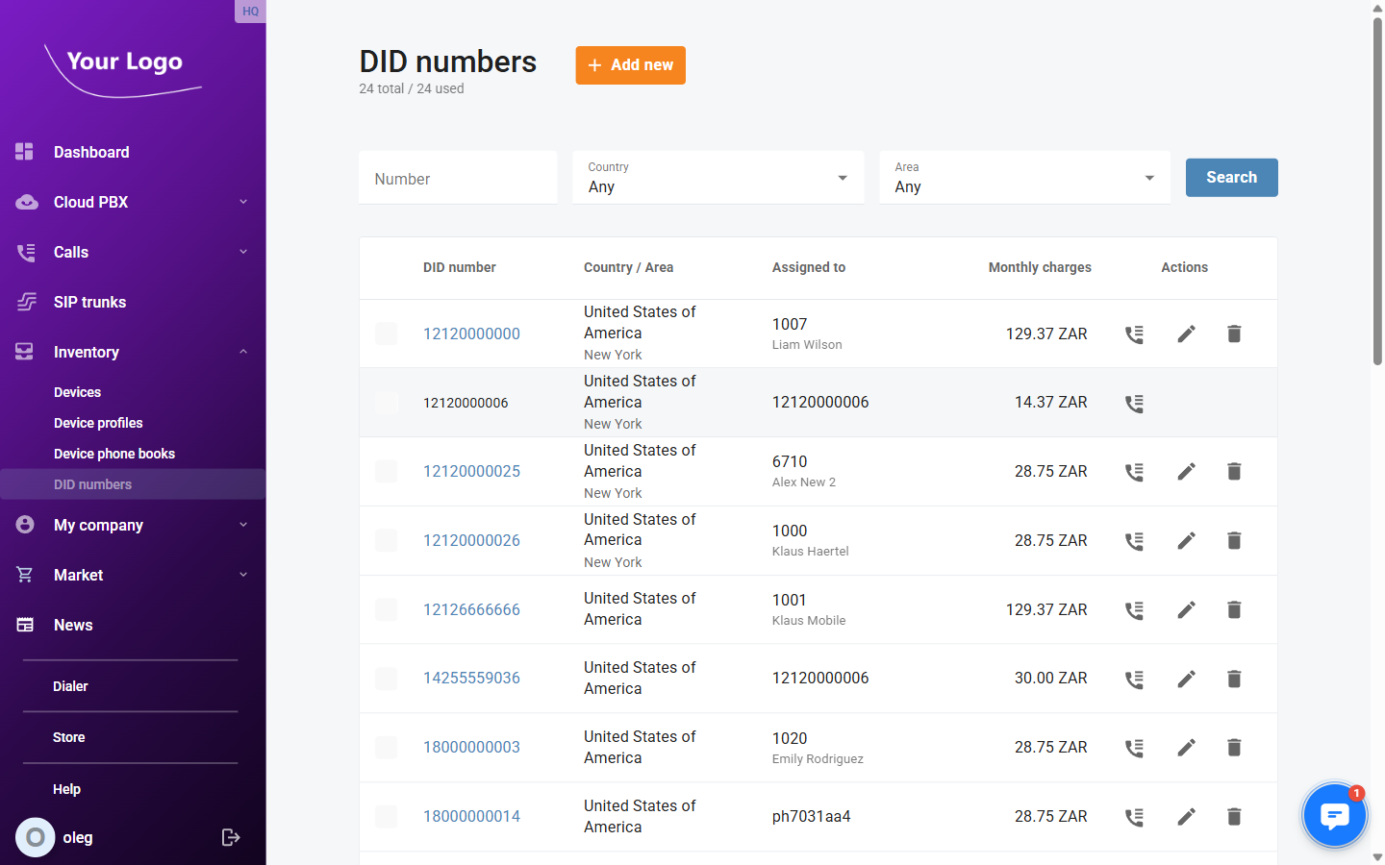Select Devices in the Inventory submenu
The width and height of the screenshot is (1385, 865).
coord(77,392)
